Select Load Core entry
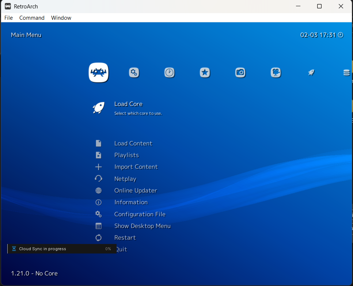This screenshot has height=286, width=353. [x=128, y=104]
